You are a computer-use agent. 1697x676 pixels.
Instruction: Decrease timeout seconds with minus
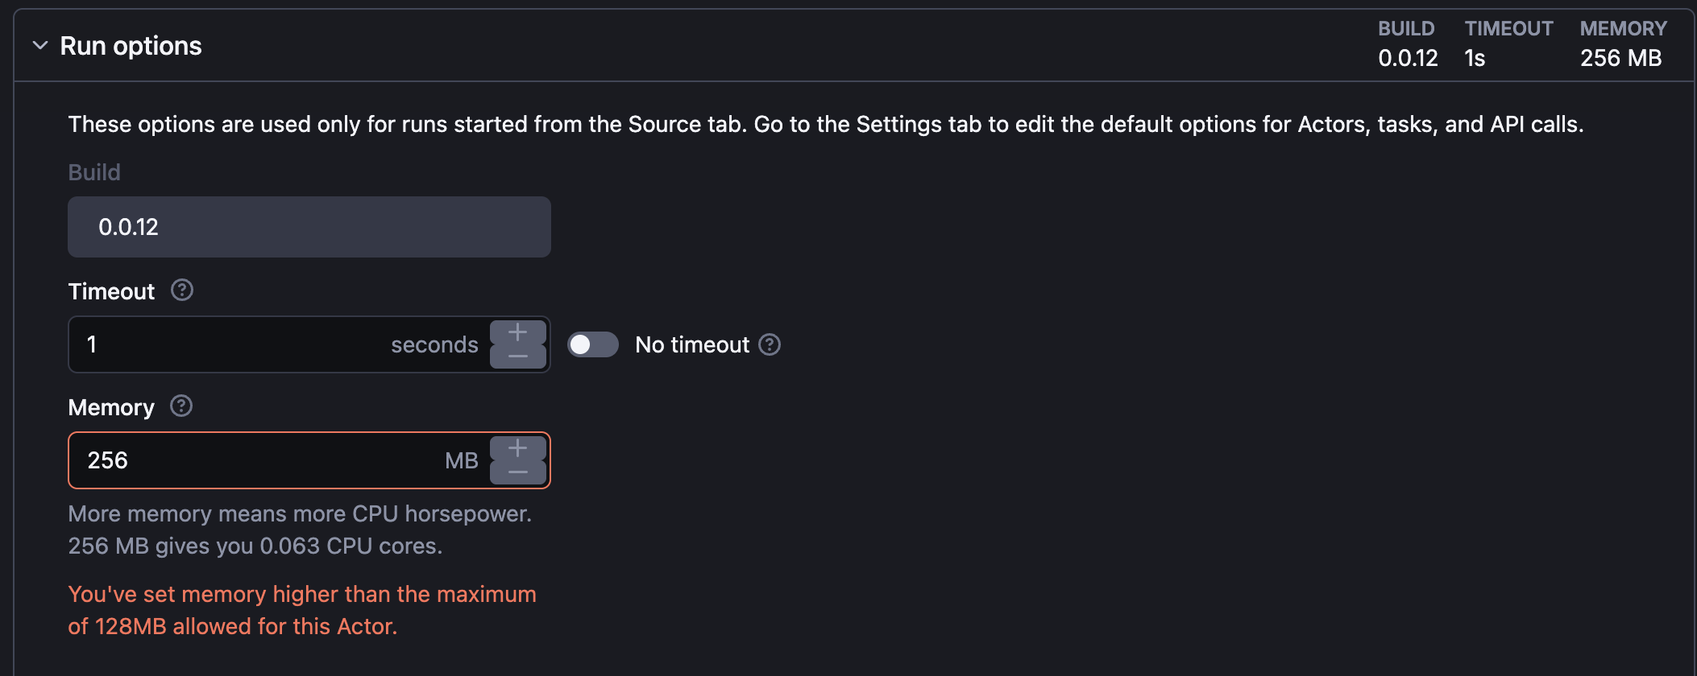(x=518, y=357)
